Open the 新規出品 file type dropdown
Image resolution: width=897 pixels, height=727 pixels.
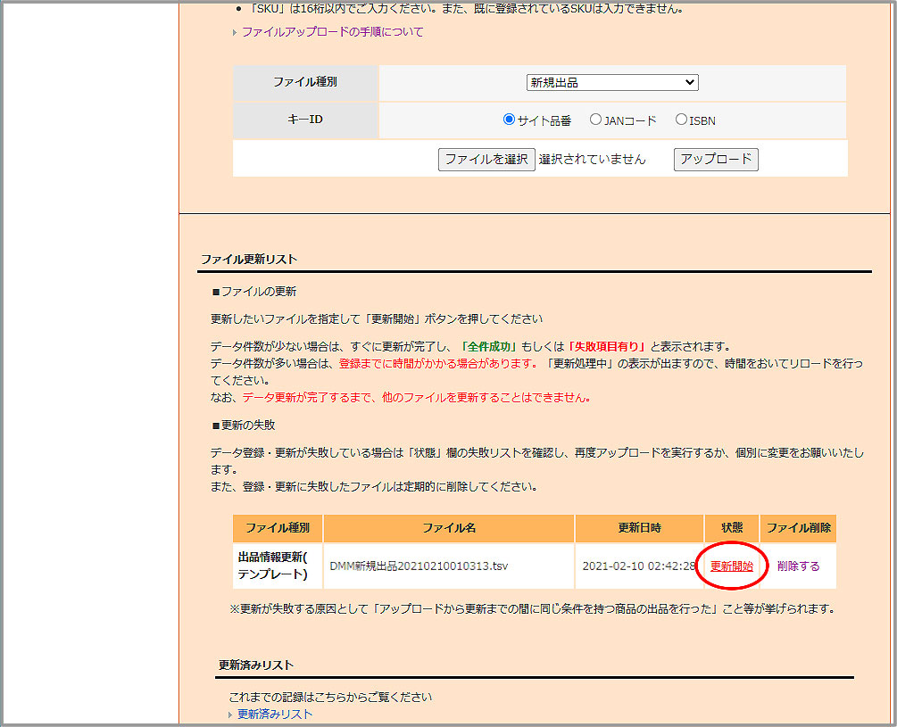tap(611, 82)
